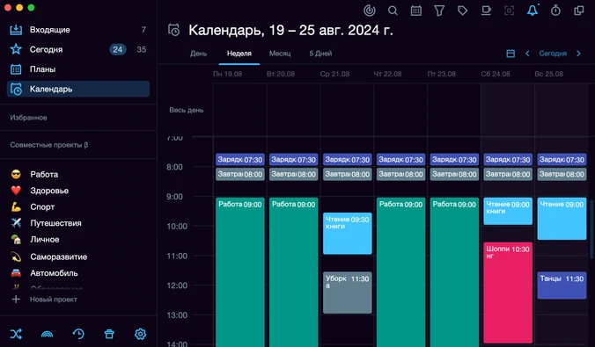Switch to День tab
Viewport: 595px width, 347px height.
198,54
